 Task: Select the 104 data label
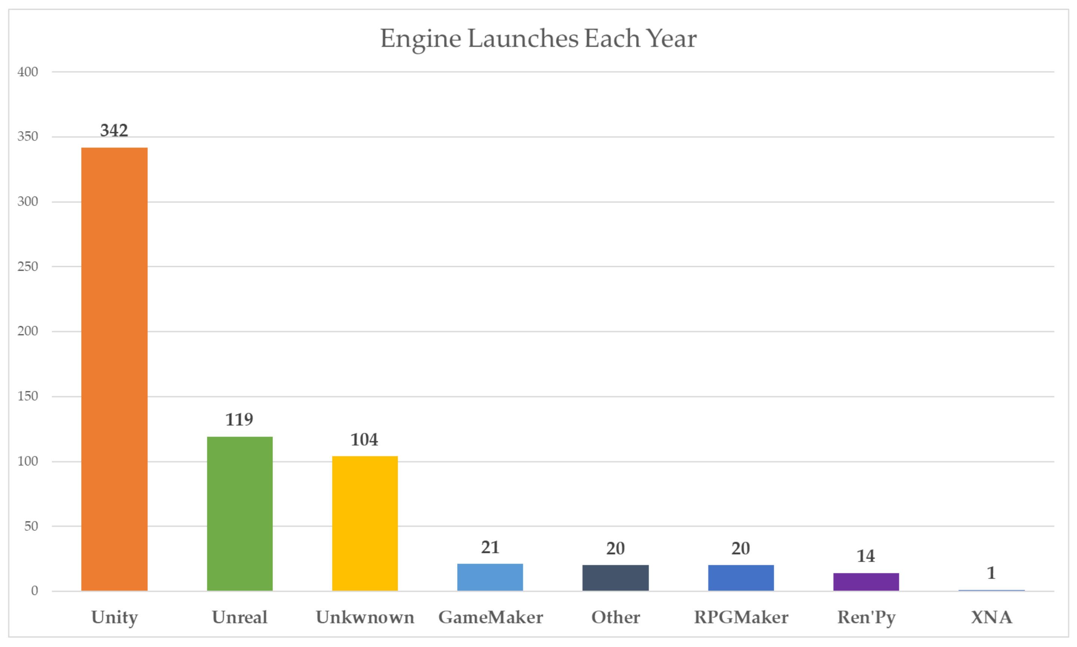point(364,440)
